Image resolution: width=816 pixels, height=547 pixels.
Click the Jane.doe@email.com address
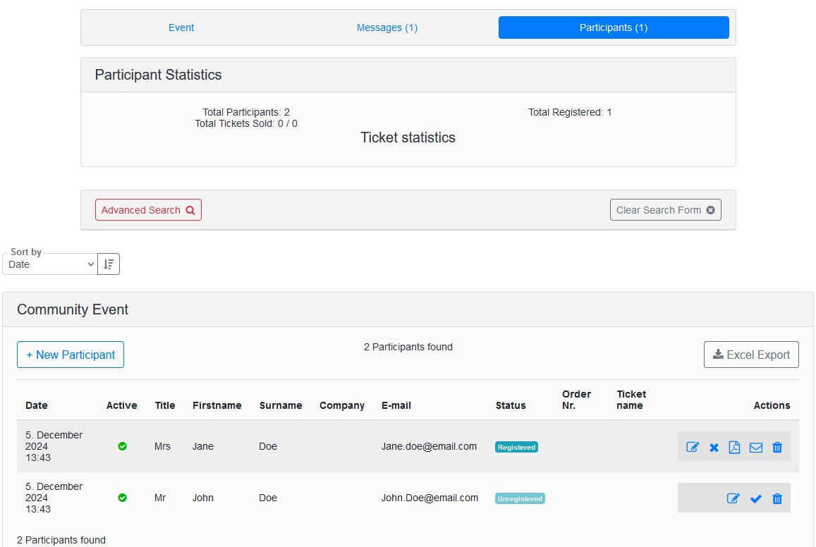[x=429, y=446]
